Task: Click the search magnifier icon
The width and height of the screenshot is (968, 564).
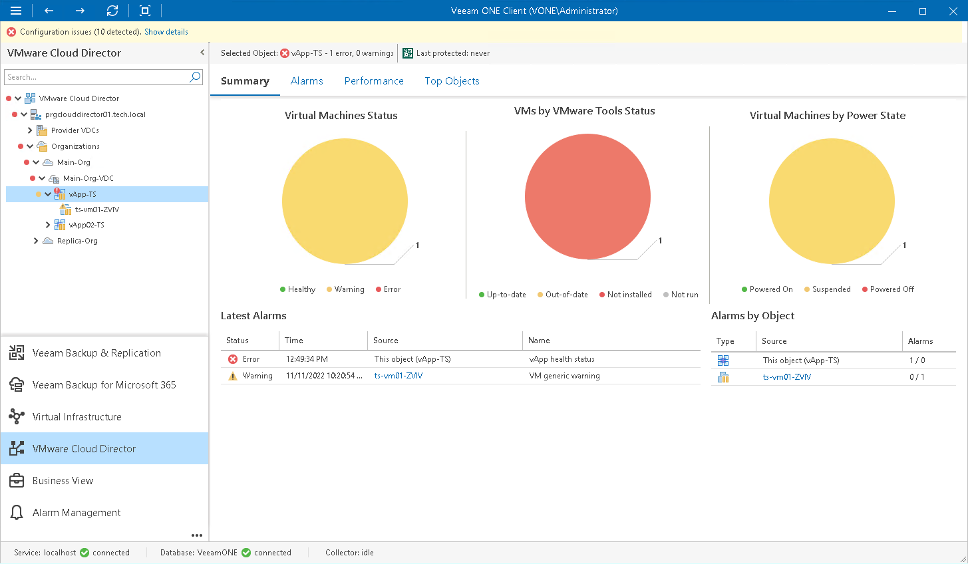Action: click(x=195, y=77)
